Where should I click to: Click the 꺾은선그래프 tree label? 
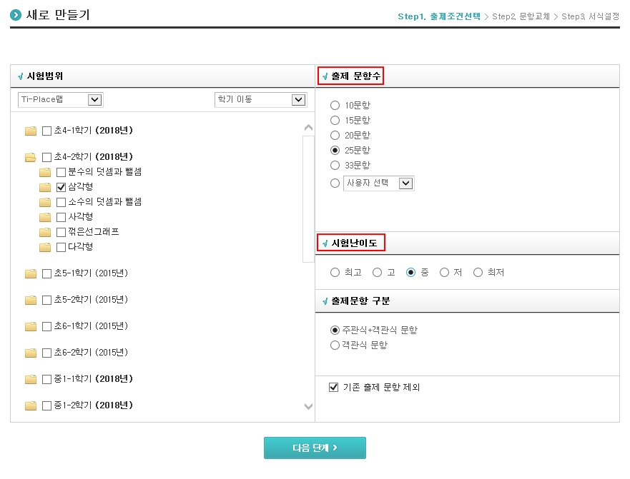pyautogui.click(x=94, y=232)
